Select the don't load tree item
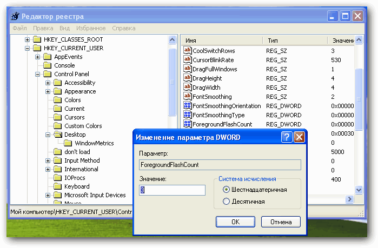Image resolution: width=378 pixels, height=248 pixels. 77,152
